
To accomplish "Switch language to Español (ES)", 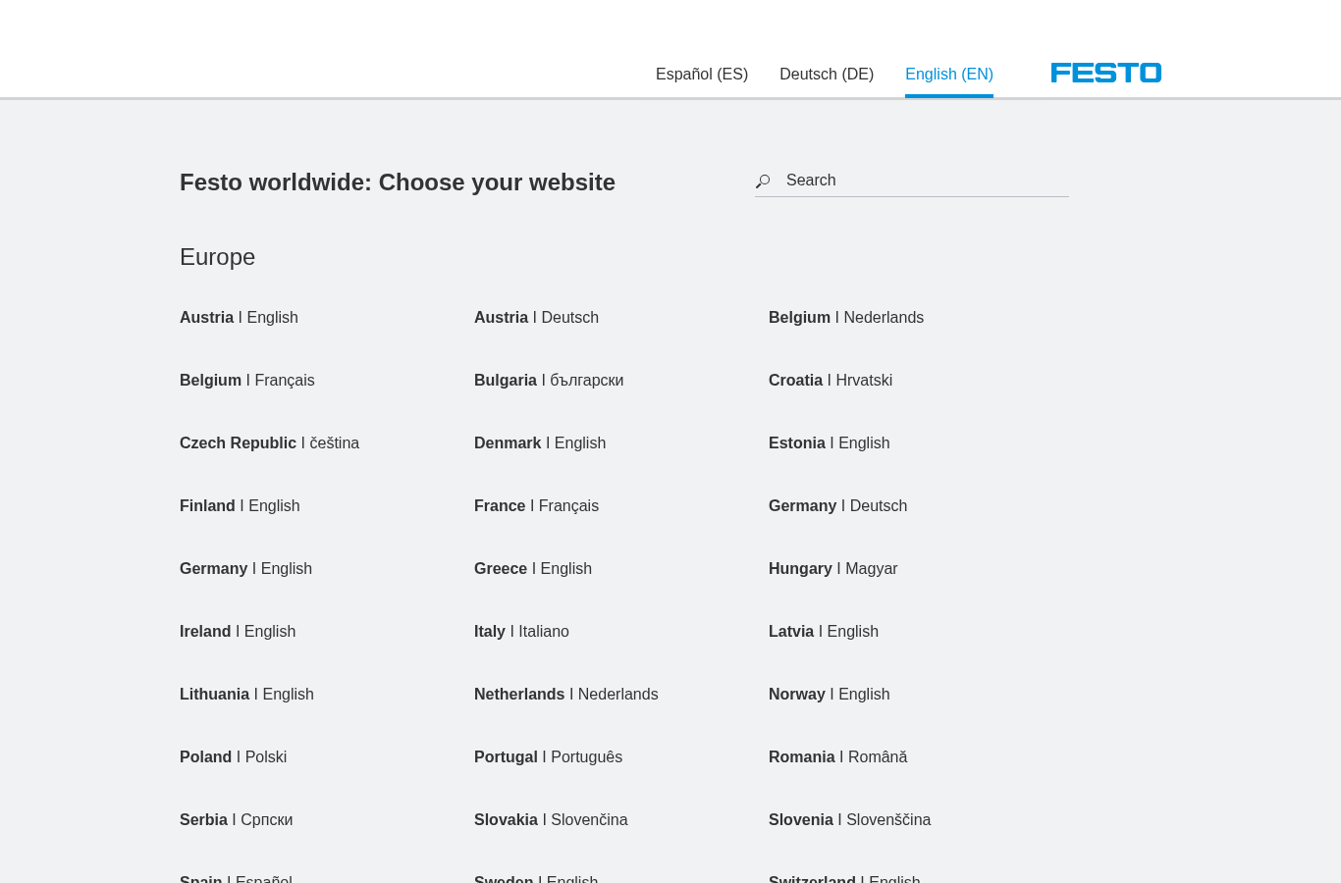I will [x=702, y=75].
